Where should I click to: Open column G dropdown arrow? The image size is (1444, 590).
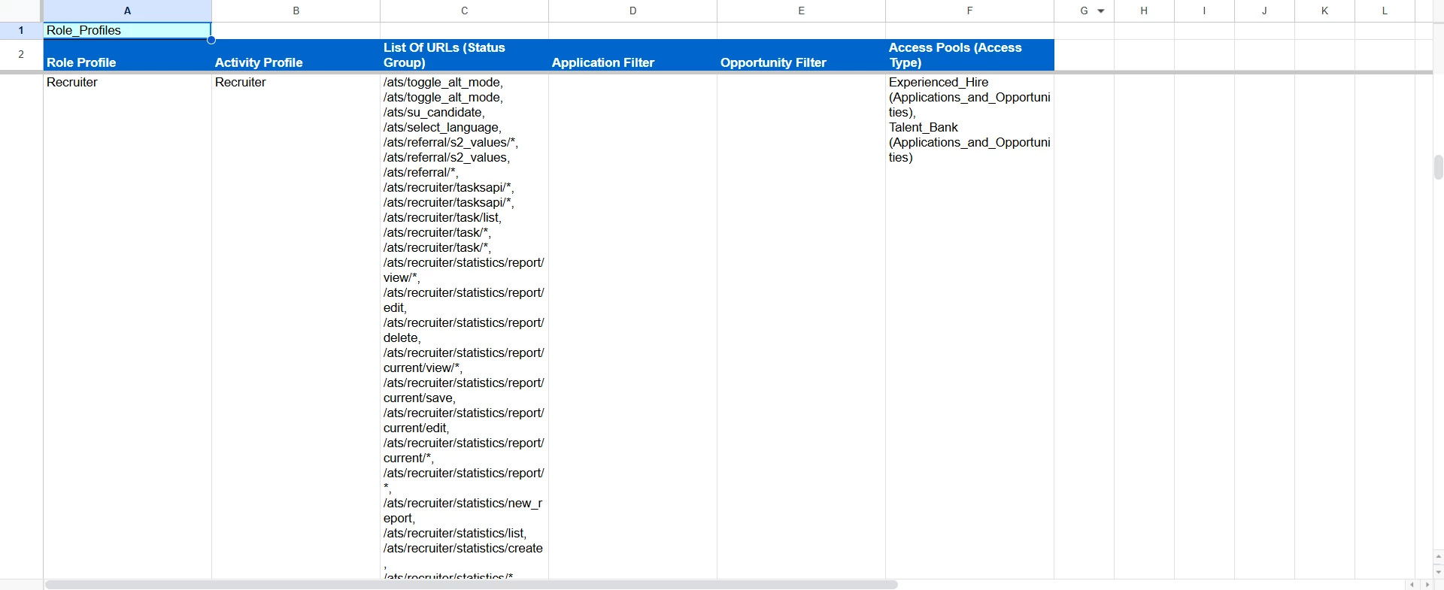[1101, 11]
